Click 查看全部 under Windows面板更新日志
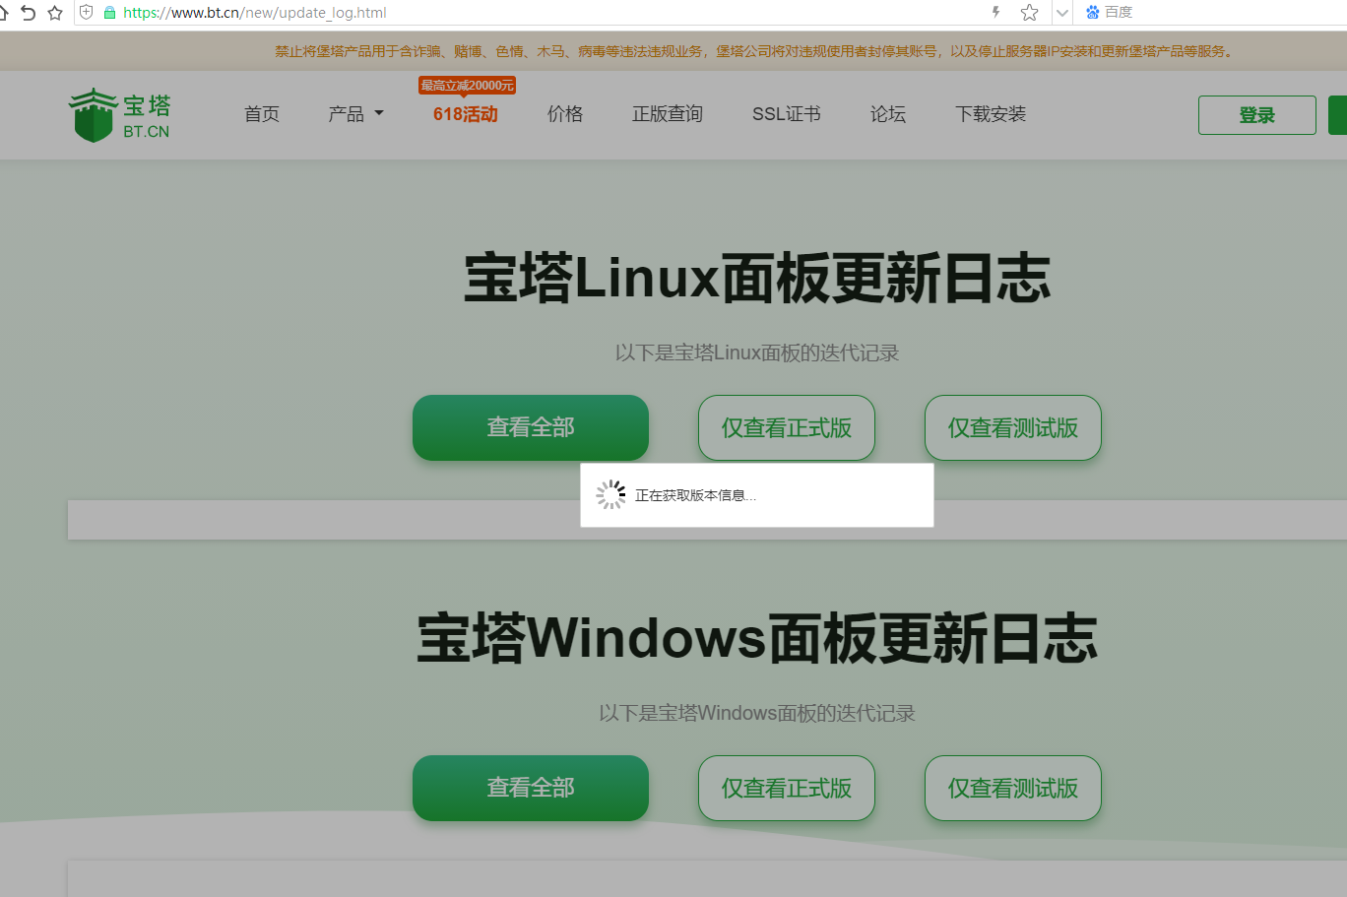 [x=531, y=788]
